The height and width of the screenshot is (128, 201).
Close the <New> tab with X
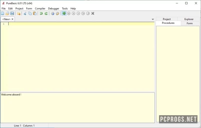click(x=12, y=19)
